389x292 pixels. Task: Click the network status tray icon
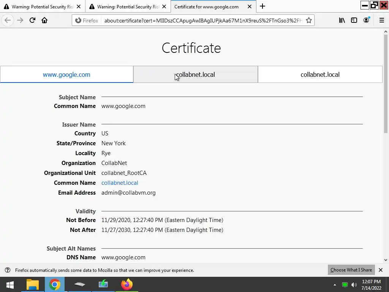(345, 285)
